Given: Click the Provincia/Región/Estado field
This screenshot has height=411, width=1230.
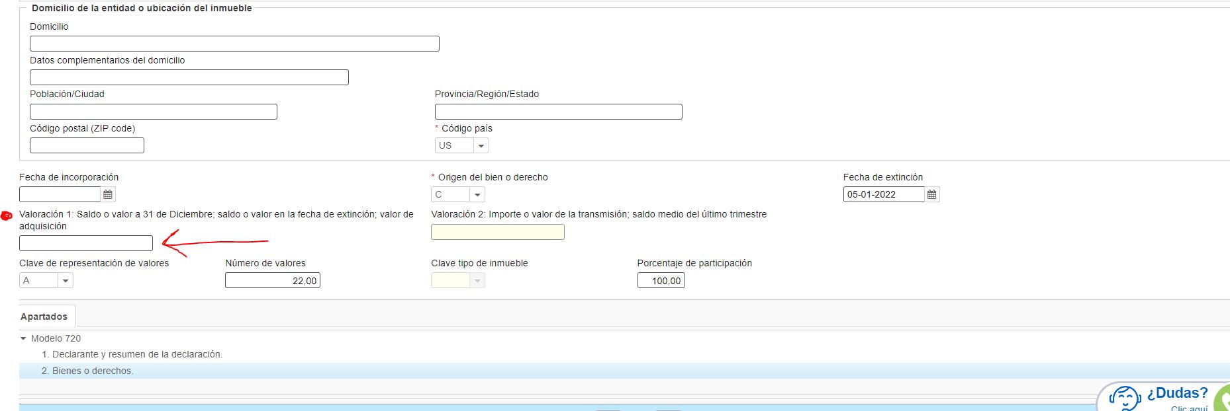Looking at the screenshot, I should pyautogui.click(x=559, y=112).
